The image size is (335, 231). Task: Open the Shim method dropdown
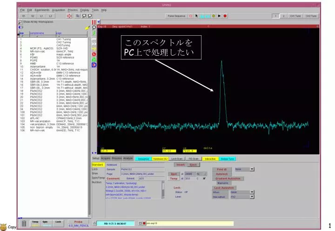click(252, 197)
